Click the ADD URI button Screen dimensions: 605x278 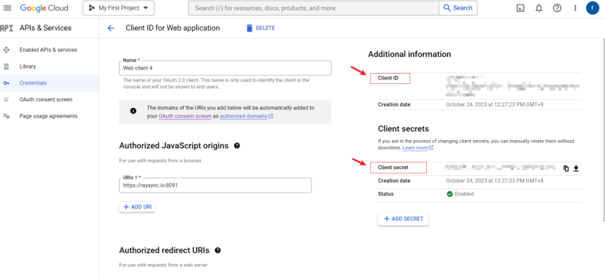pyautogui.click(x=137, y=207)
